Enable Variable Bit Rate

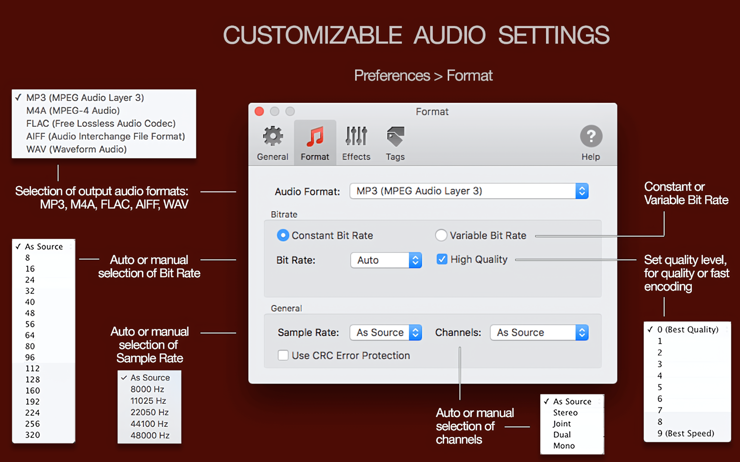tap(441, 235)
